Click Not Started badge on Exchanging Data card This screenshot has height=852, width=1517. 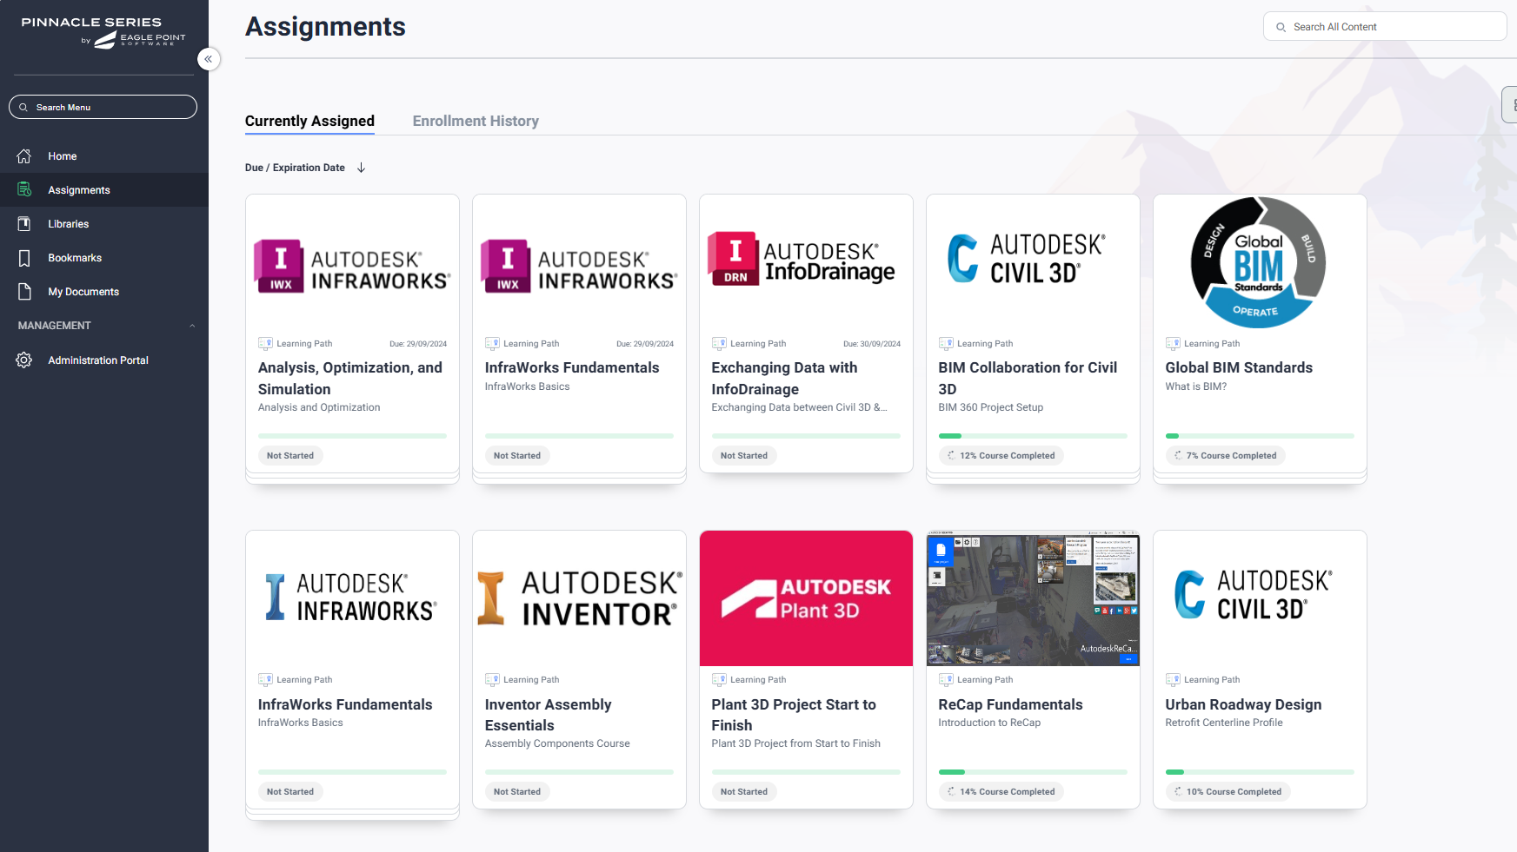(743, 455)
